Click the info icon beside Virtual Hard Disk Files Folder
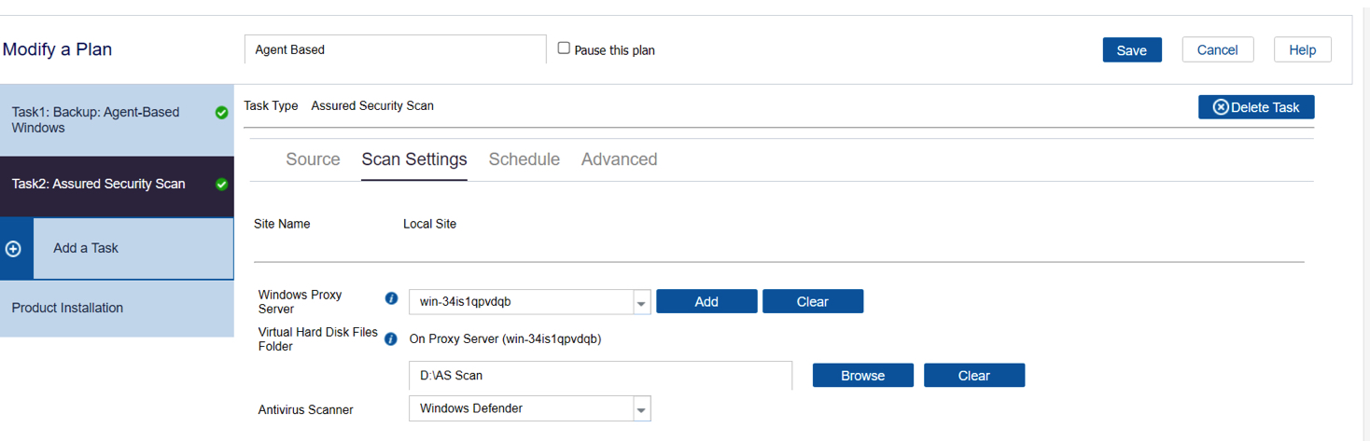 pyautogui.click(x=392, y=339)
